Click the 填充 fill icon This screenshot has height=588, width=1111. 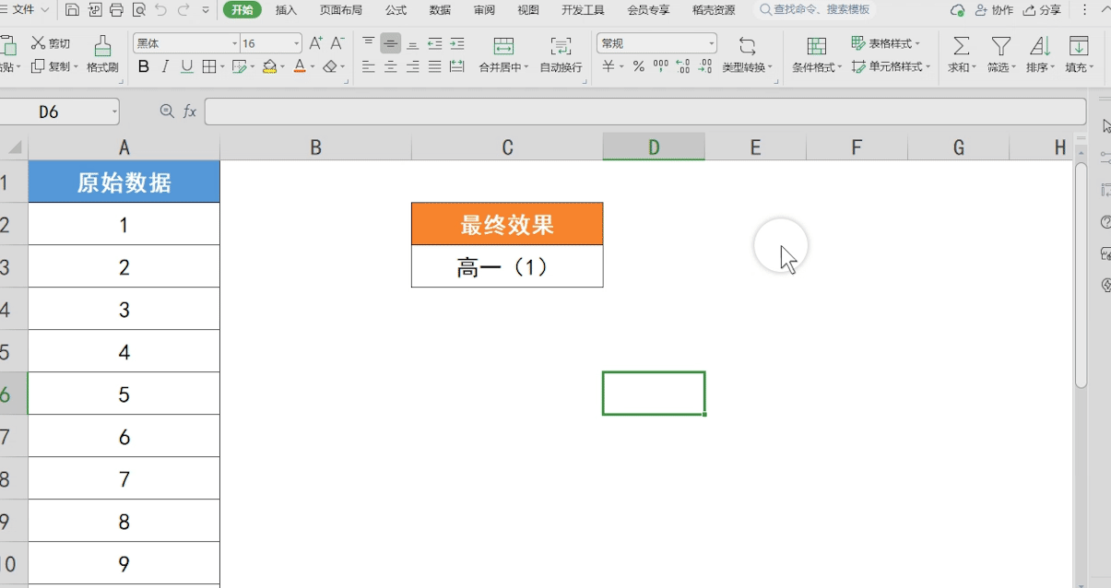[1079, 46]
